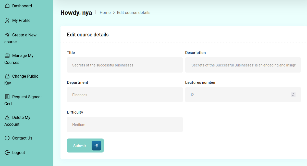This screenshot has height=166, width=307.
Task: Click the padlock icon for Change Public Key
Action: 7,76
